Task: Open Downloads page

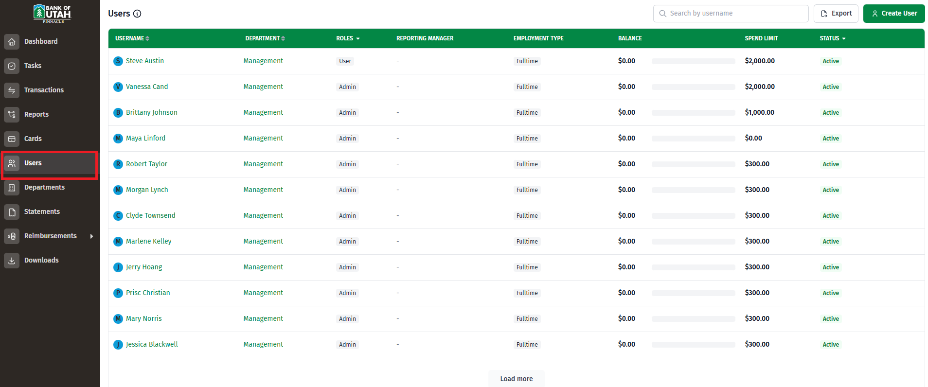Action: [x=41, y=260]
